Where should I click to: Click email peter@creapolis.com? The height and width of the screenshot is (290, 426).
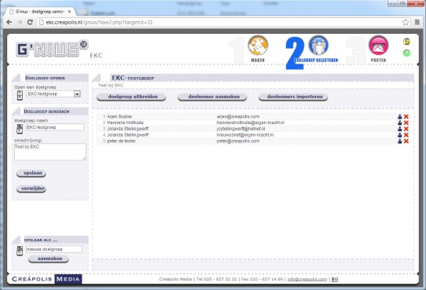click(238, 141)
